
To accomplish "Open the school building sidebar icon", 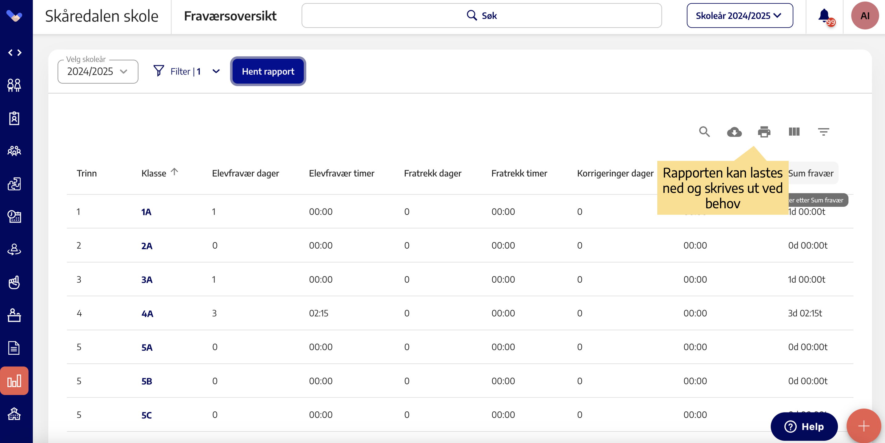I will pyautogui.click(x=14, y=414).
